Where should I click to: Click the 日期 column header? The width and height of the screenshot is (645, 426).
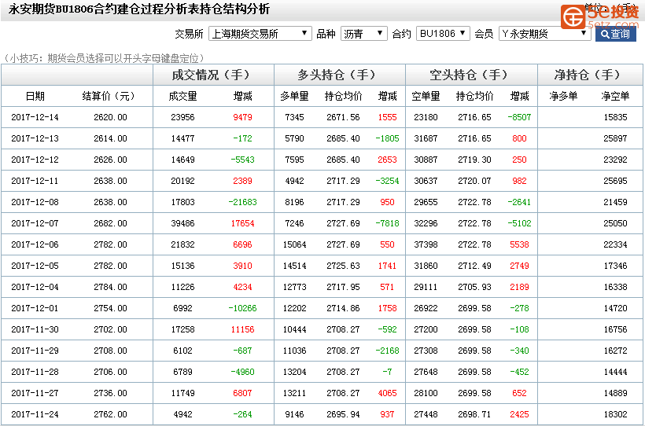[35, 96]
